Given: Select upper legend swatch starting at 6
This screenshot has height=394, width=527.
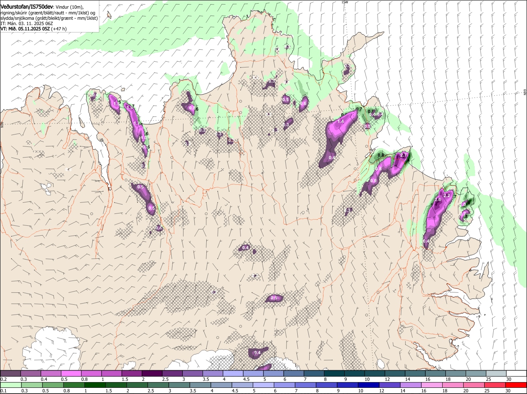Looking at the screenshot, I should (294, 373).
